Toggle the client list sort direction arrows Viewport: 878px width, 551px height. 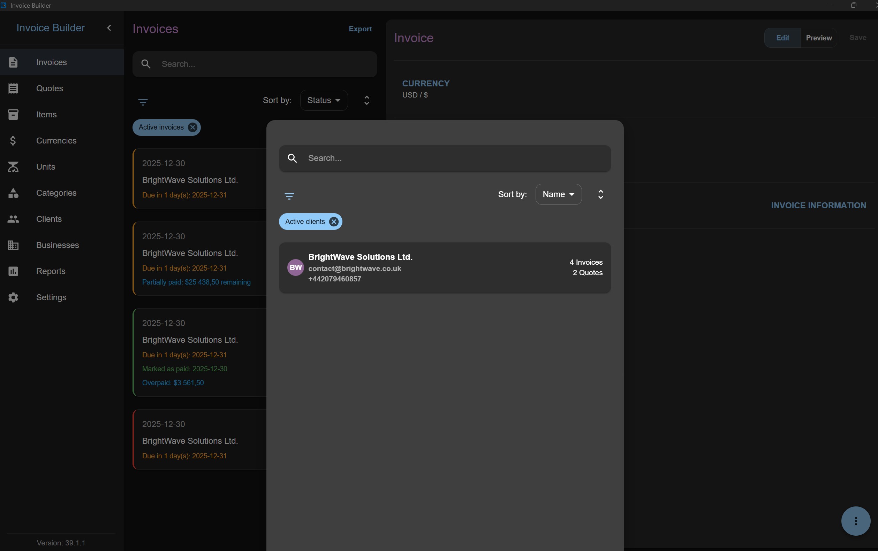600,194
